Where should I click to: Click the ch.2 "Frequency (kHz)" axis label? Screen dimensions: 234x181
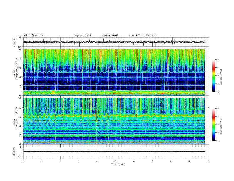(x=17, y=118)
